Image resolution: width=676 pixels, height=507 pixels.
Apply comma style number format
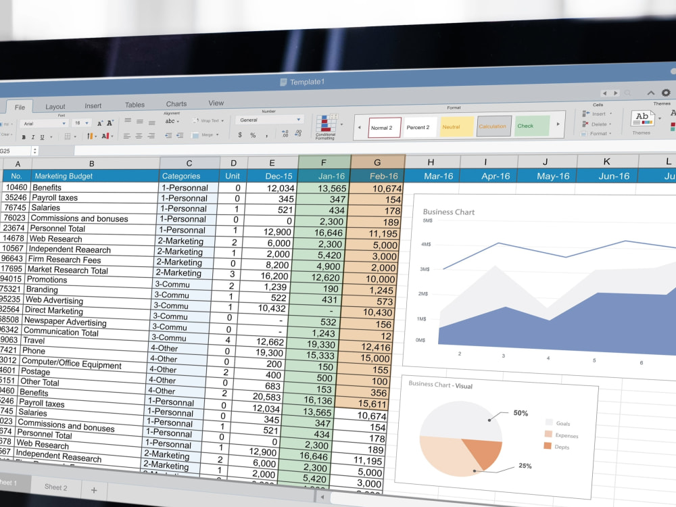pos(267,136)
